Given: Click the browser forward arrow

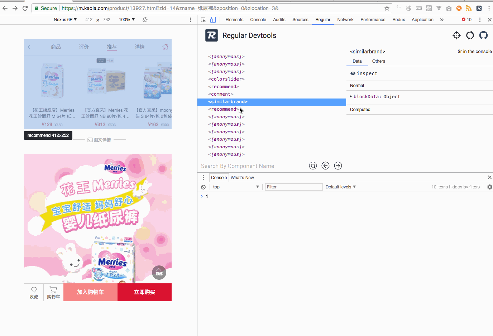Looking at the screenshot, I should [x=15, y=8].
